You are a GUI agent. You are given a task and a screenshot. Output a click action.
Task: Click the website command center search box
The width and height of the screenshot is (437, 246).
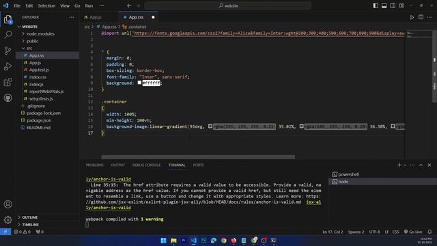[x=227, y=5]
